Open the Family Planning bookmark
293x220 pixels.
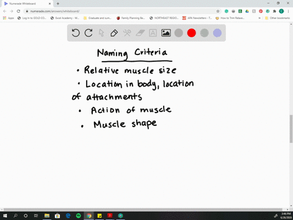(x=131, y=18)
